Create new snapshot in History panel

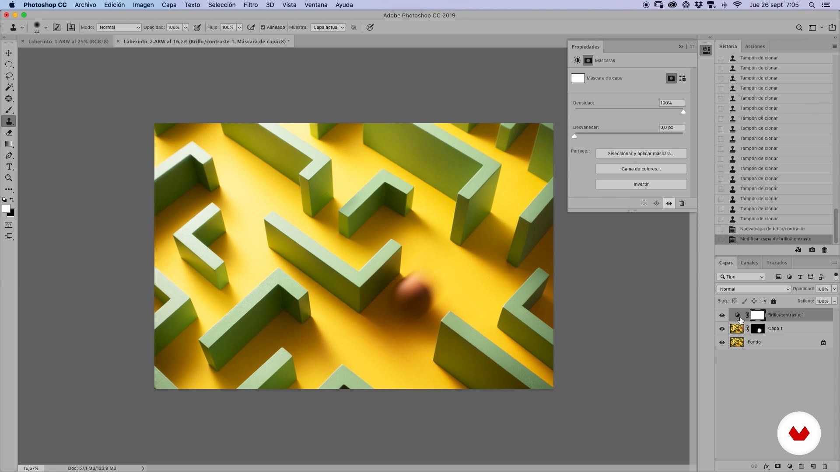812,250
